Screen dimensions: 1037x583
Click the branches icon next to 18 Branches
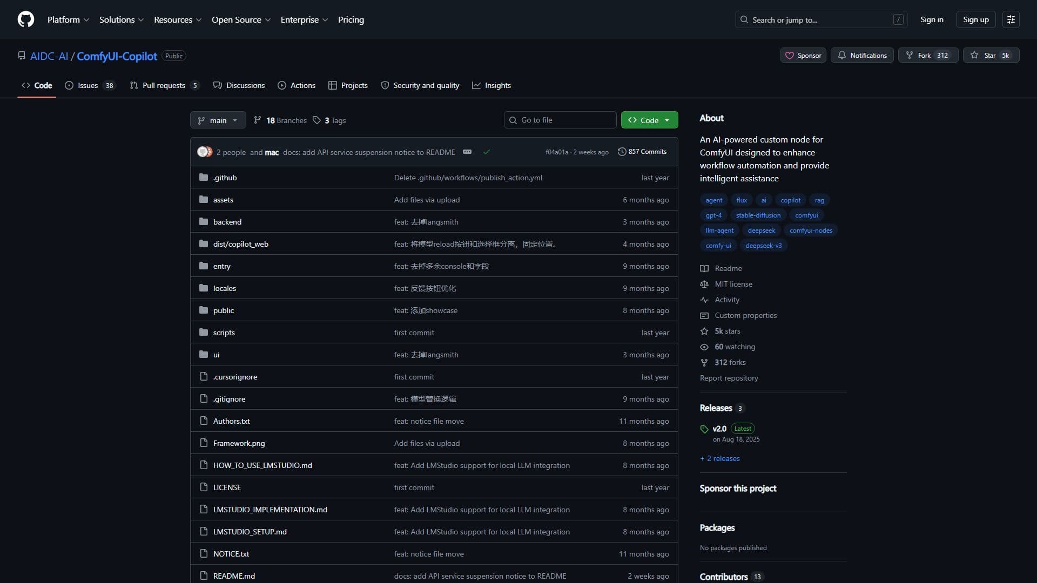258,120
